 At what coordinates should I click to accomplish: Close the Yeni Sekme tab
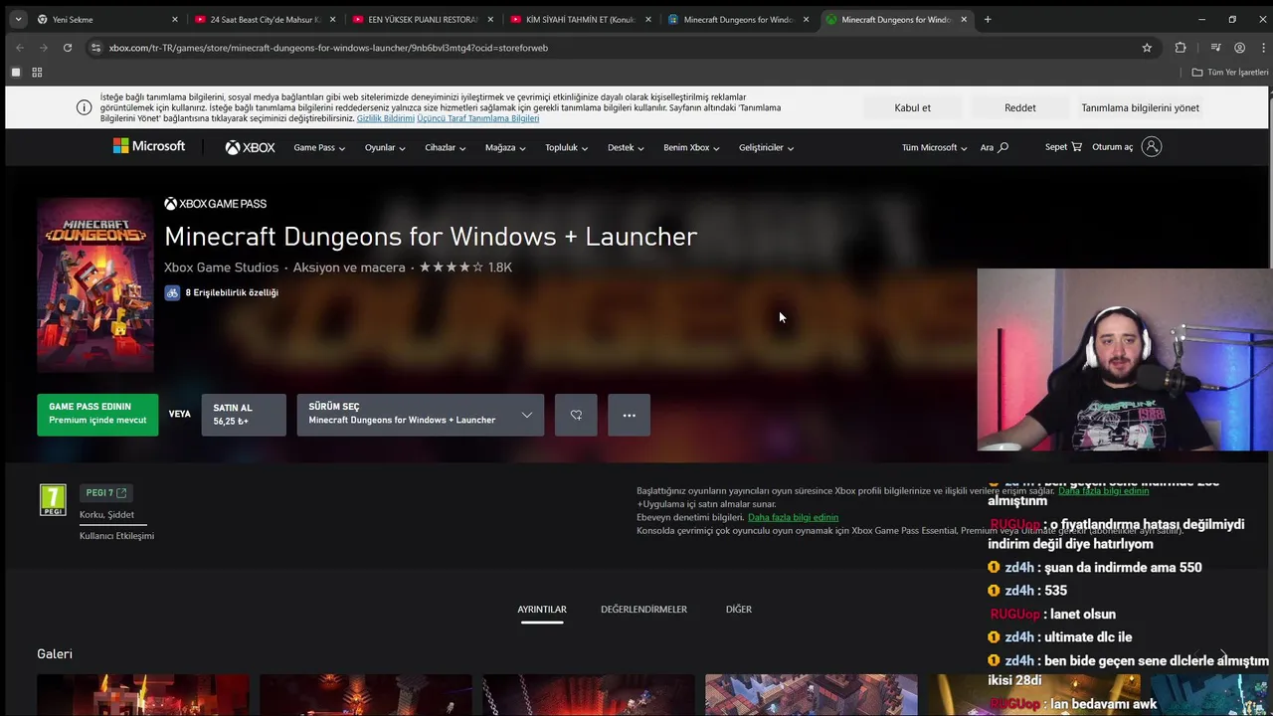(x=175, y=19)
